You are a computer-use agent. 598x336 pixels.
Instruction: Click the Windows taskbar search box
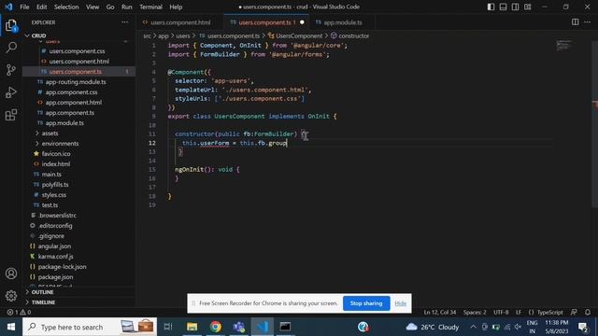pyautogui.click(x=90, y=327)
